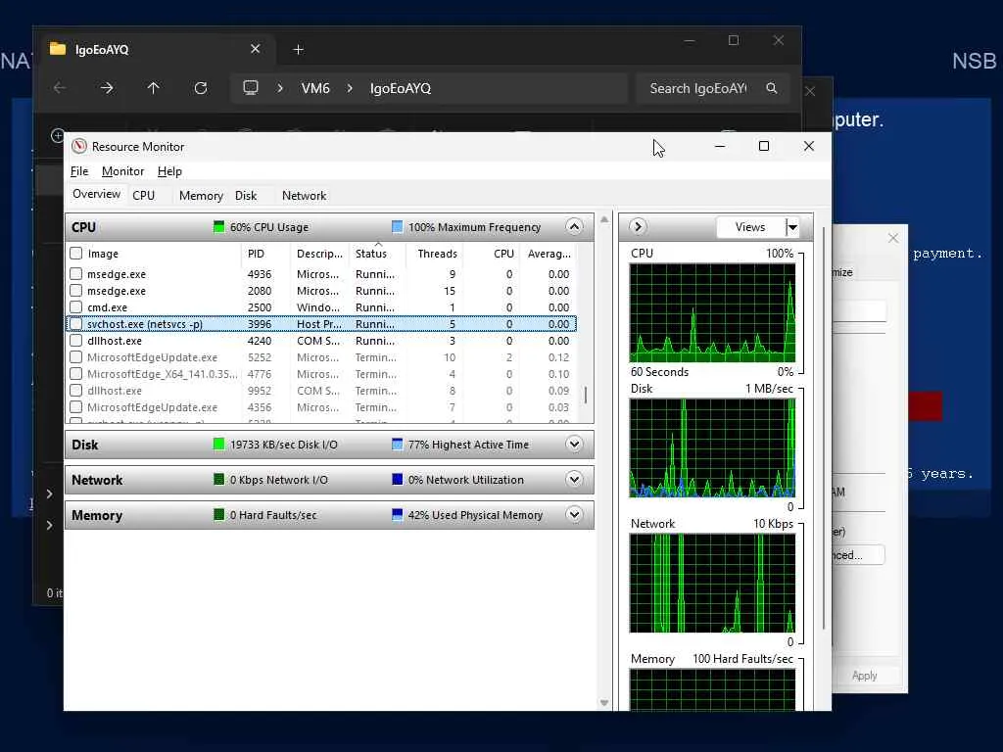Image resolution: width=1003 pixels, height=752 pixels.
Task: Open the Views dropdown arrow
Action: click(x=792, y=227)
